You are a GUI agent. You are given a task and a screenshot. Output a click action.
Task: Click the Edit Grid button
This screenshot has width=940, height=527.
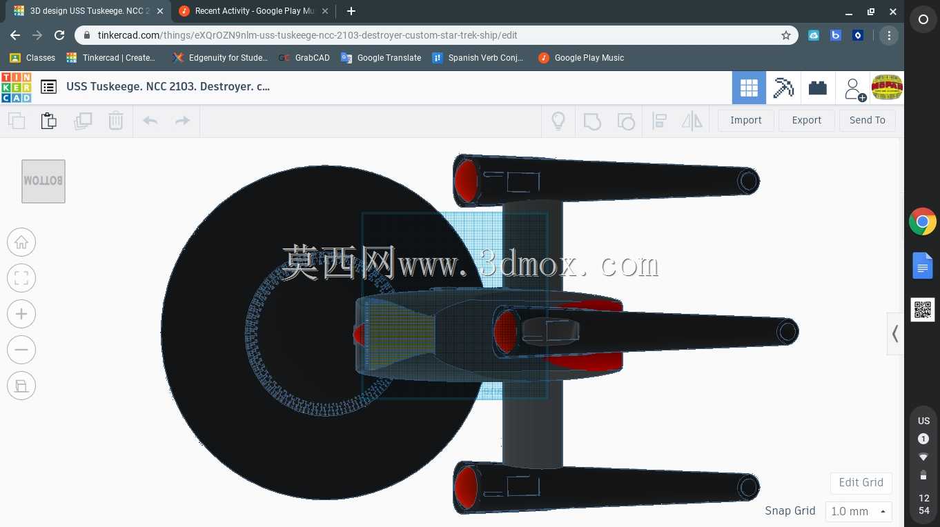(x=861, y=482)
